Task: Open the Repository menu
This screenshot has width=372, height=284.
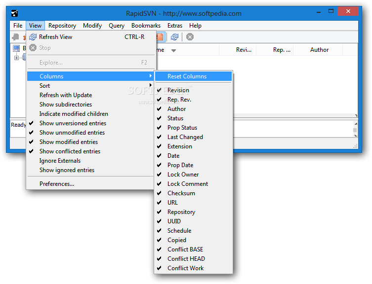Action: point(62,26)
